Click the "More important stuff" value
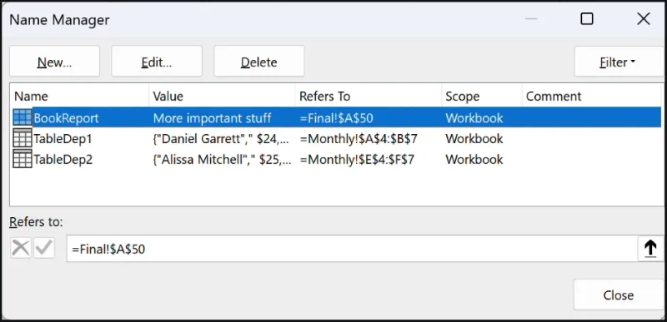This screenshot has height=322, width=667. (213, 118)
